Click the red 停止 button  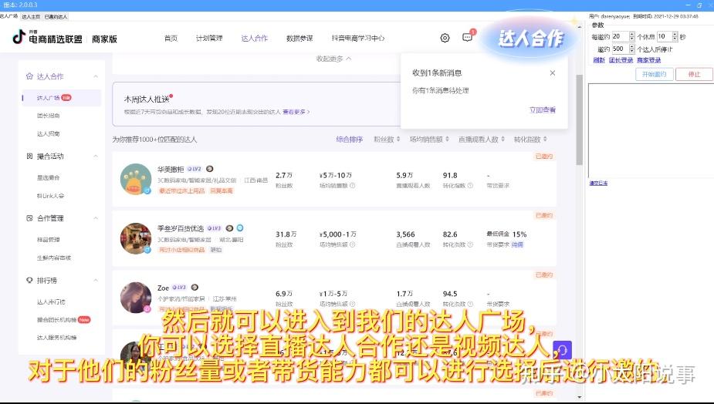(x=694, y=74)
